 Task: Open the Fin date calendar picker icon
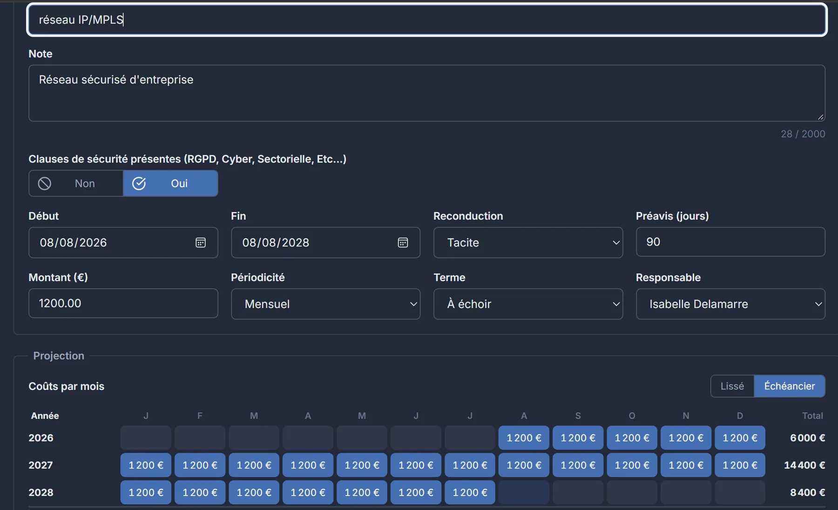coord(403,243)
